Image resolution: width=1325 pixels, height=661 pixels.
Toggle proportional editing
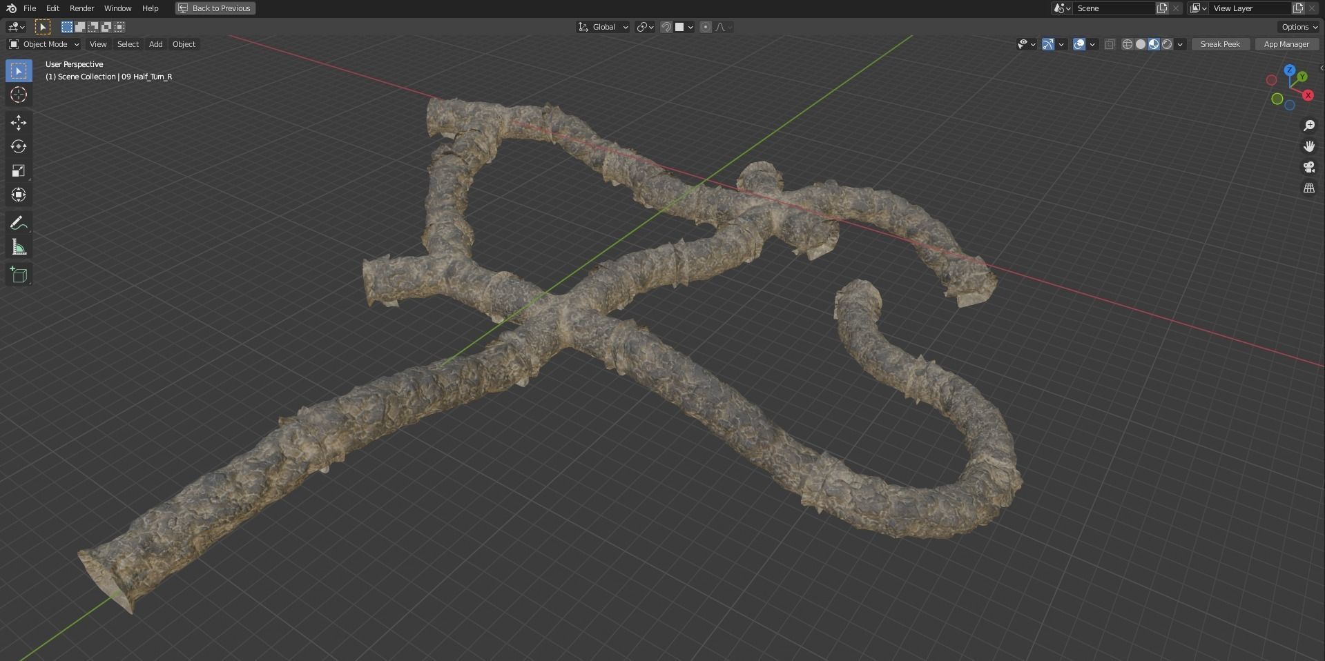click(x=706, y=27)
